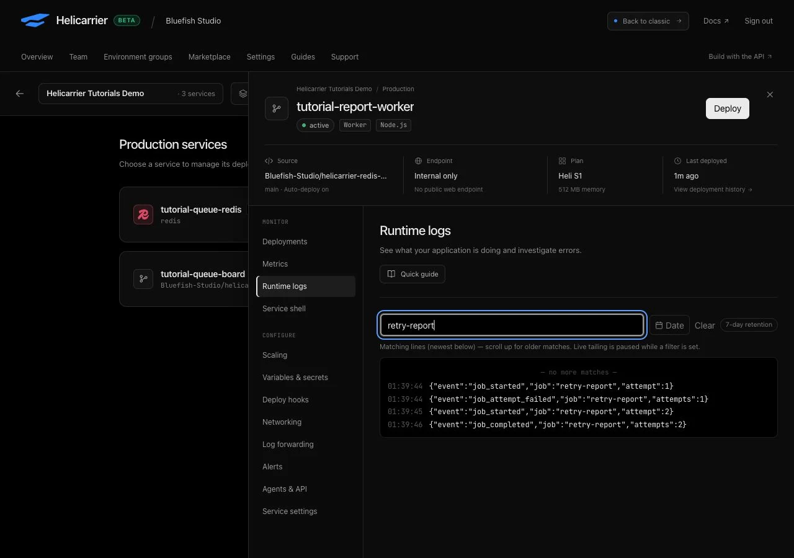
Task: Open Service settings
Action: pos(306,511)
